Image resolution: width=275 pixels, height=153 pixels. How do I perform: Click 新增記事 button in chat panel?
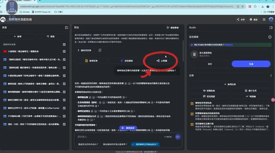coord(91,61)
